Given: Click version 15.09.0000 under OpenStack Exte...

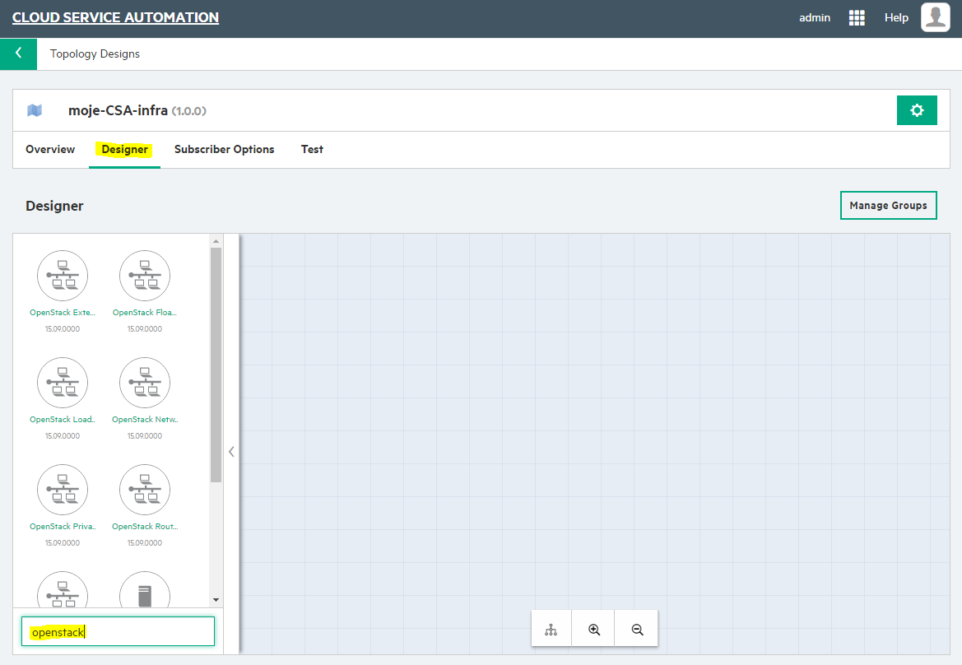Looking at the screenshot, I should (x=63, y=329).
